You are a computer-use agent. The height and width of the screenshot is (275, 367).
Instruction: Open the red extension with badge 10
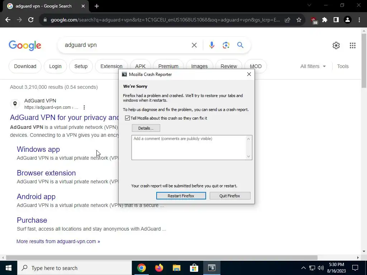[314, 20]
